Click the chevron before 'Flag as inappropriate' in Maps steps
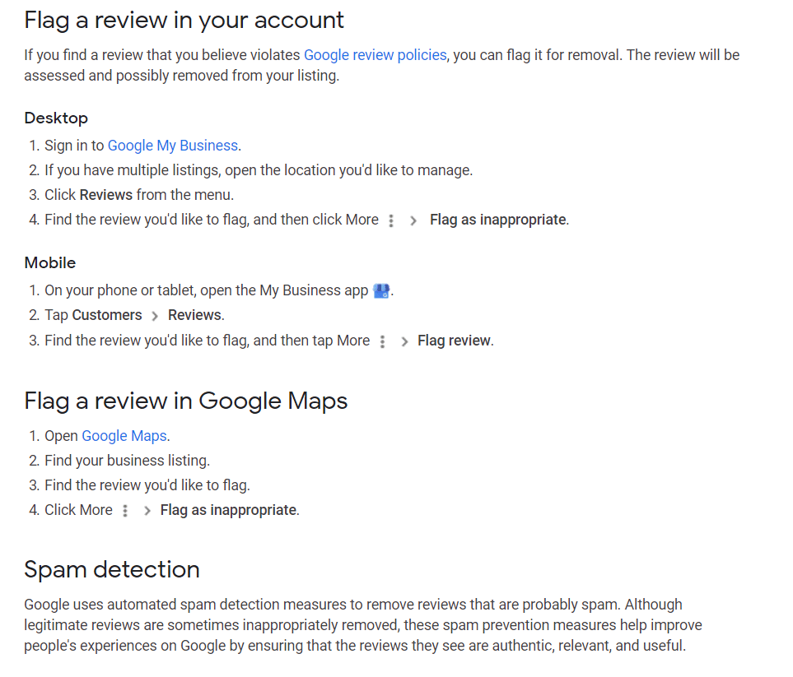This screenshot has width=793, height=677. pos(146,510)
